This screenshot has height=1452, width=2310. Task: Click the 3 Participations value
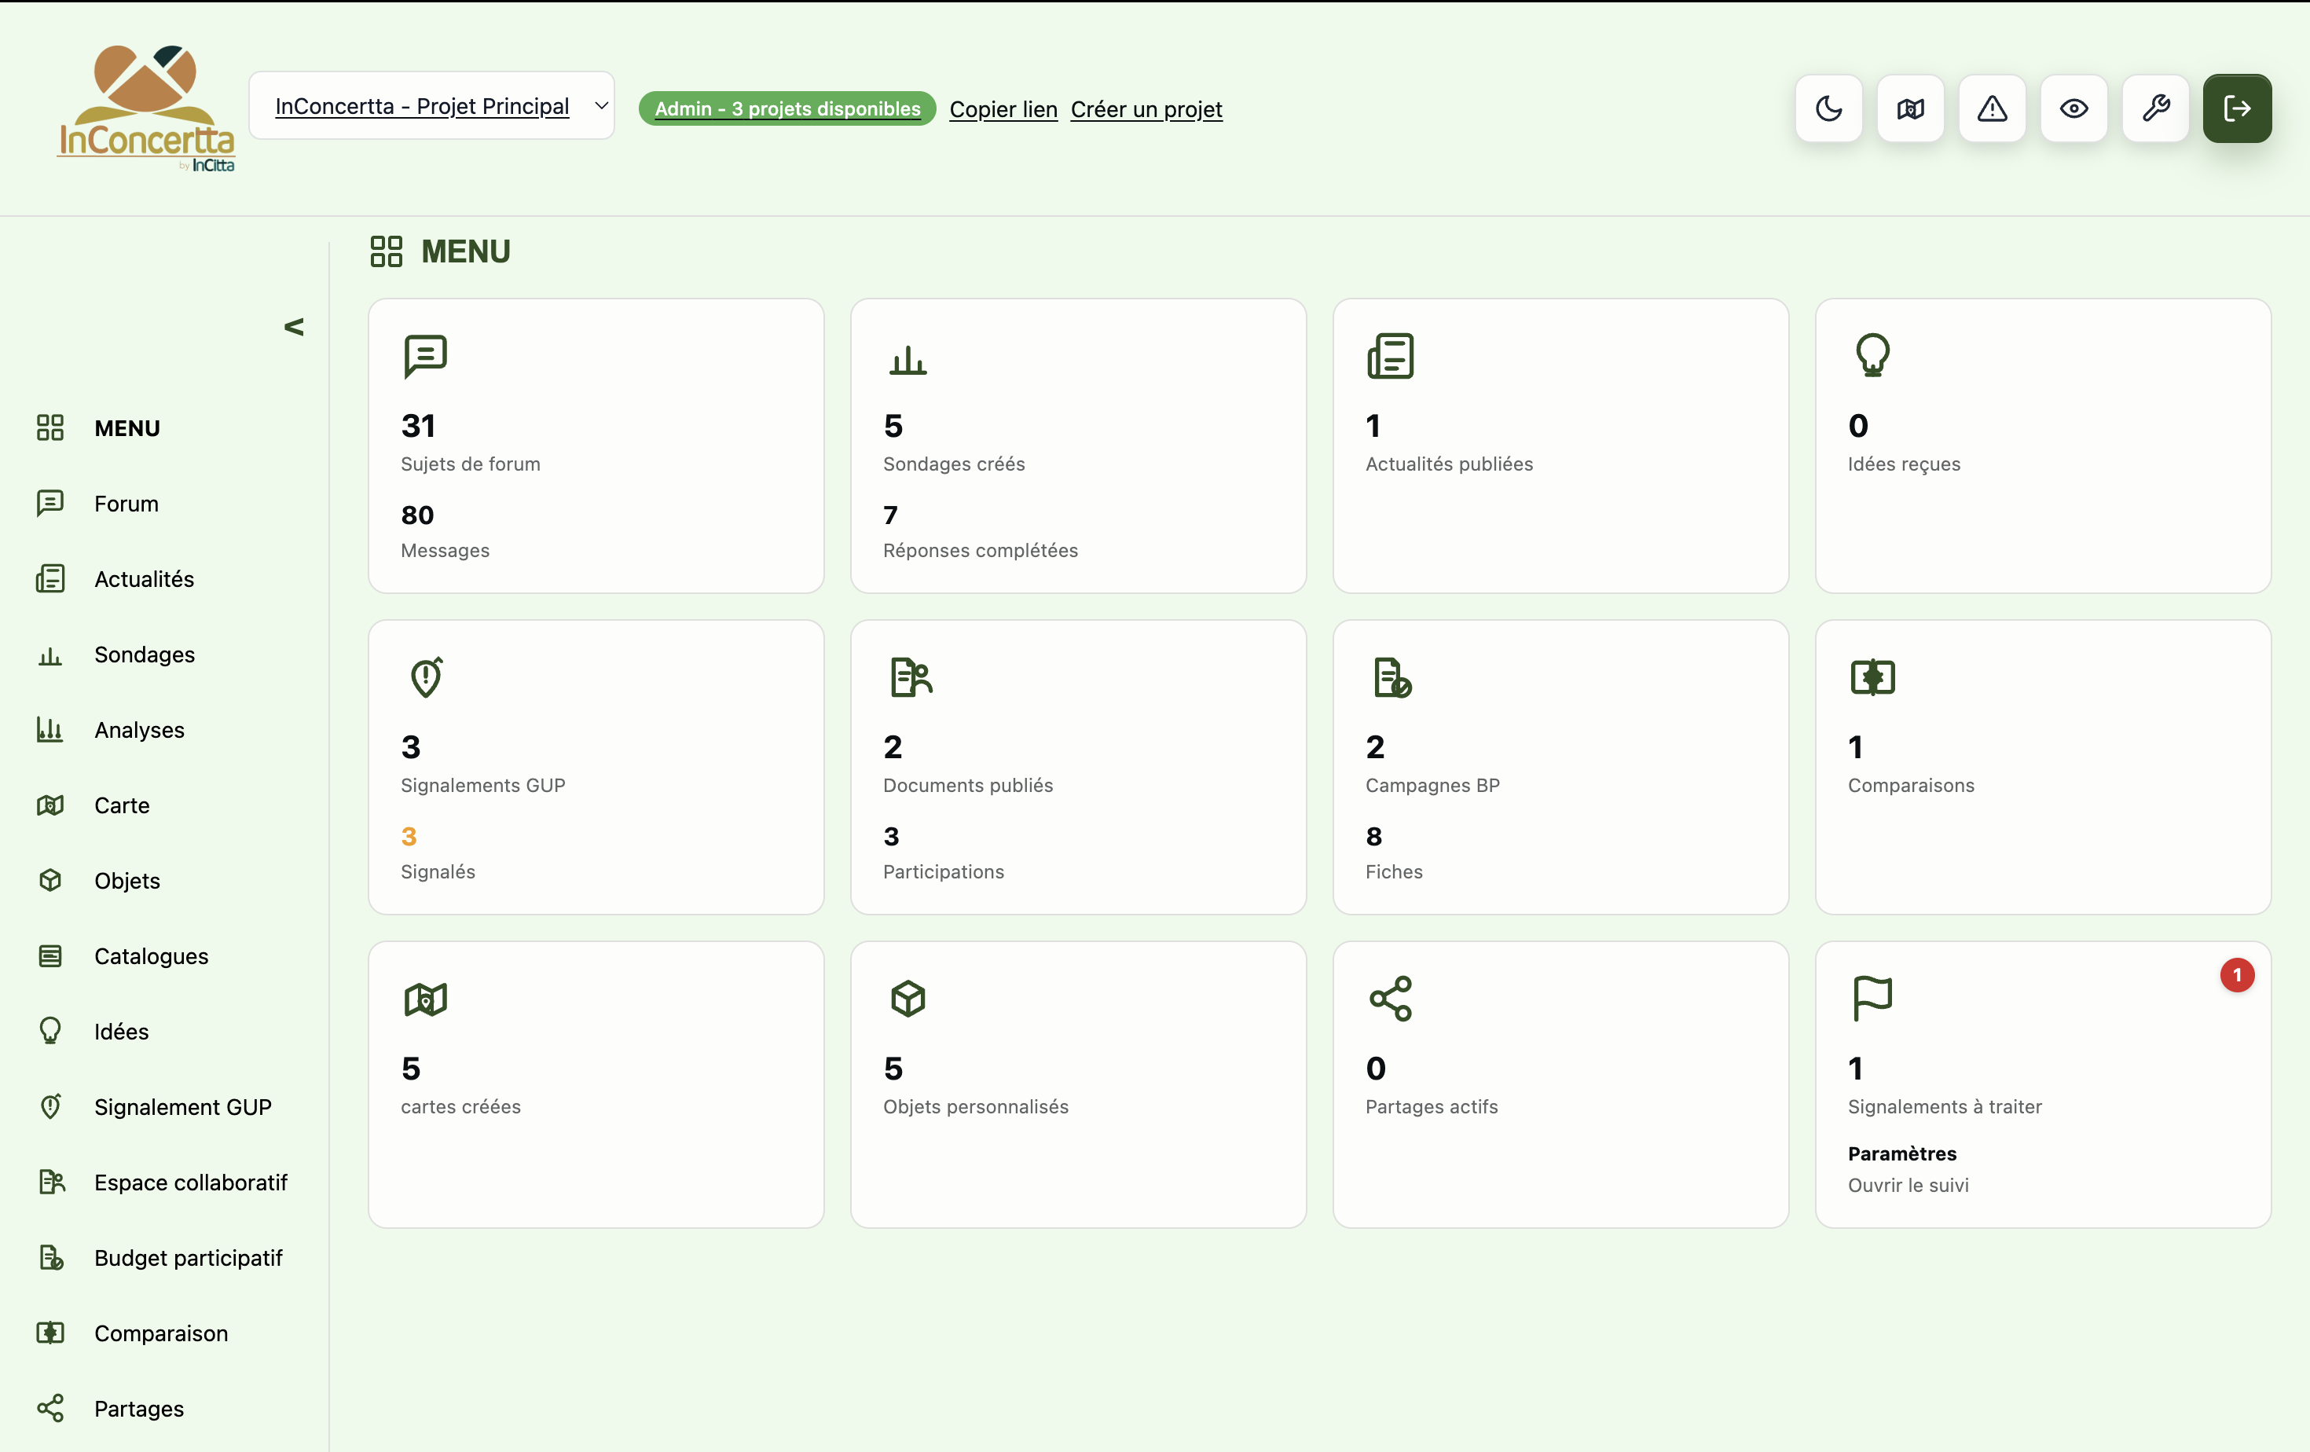pyautogui.click(x=891, y=836)
